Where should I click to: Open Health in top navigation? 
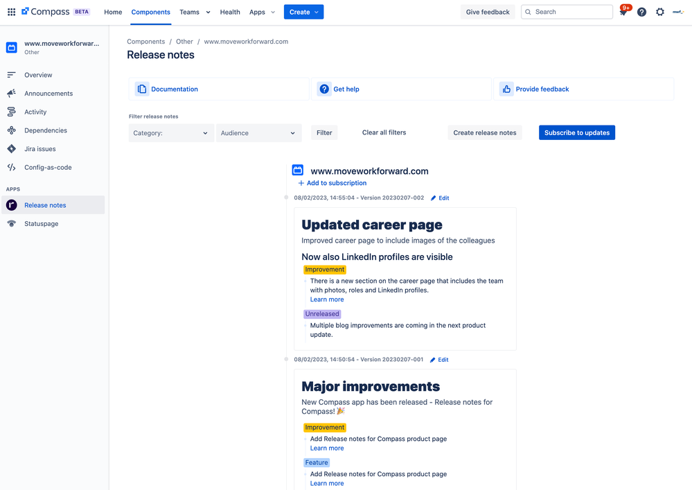tap(230, 12)
